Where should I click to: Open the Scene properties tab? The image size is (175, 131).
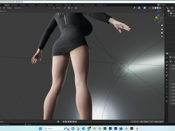[167, 72]
